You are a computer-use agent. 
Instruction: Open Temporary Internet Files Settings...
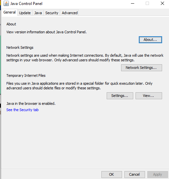(120, 96)
